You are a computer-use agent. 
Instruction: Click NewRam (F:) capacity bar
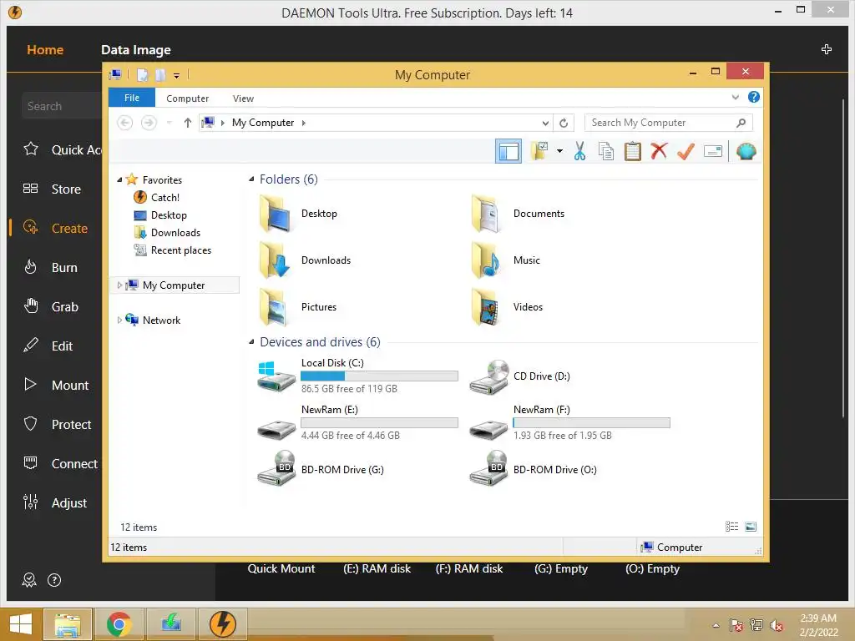[x=592, y=423]
